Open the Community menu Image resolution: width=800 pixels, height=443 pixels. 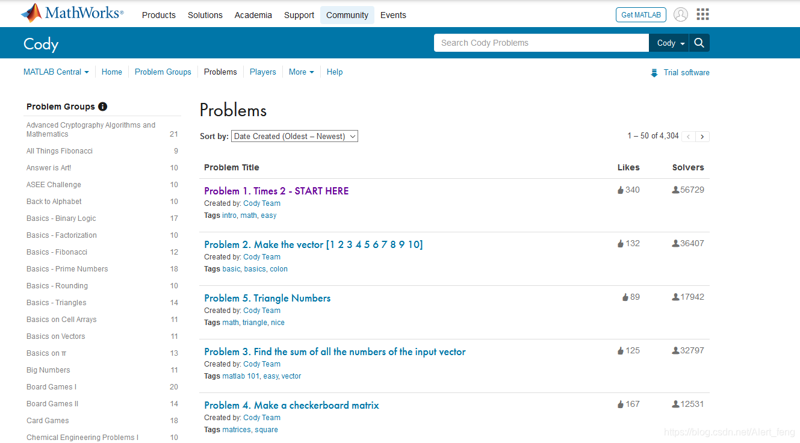347,15
